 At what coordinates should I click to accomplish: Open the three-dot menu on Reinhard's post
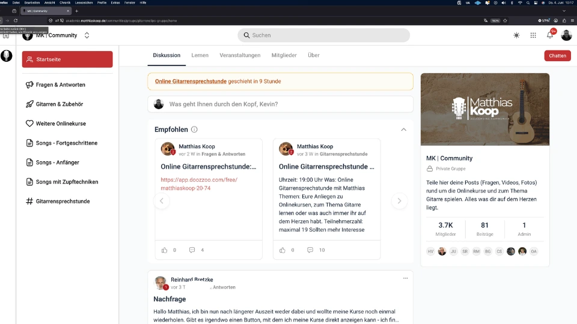405,278
